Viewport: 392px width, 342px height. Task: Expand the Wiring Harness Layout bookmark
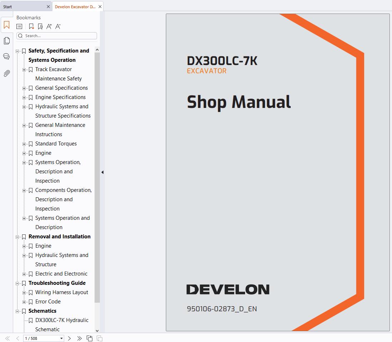click(24, 293)
